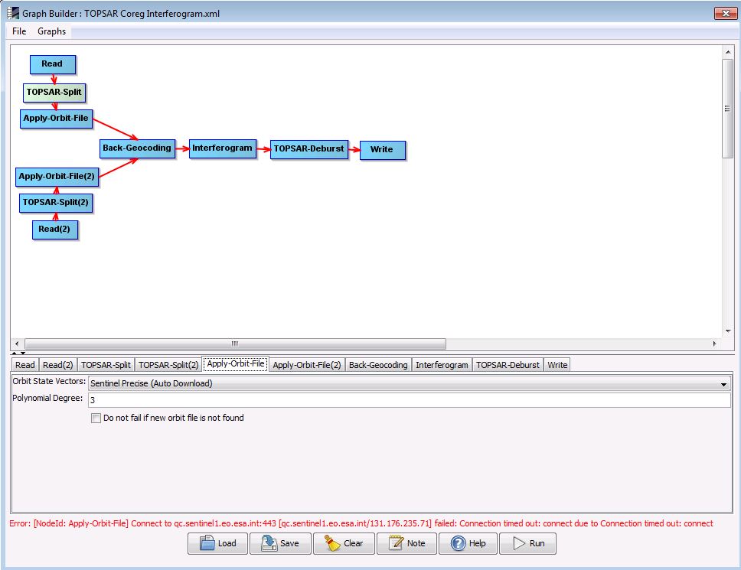Viewport: 741px width, 570px height.
Task: Select the Interferogram graph node
Action: tap(223, 148)
